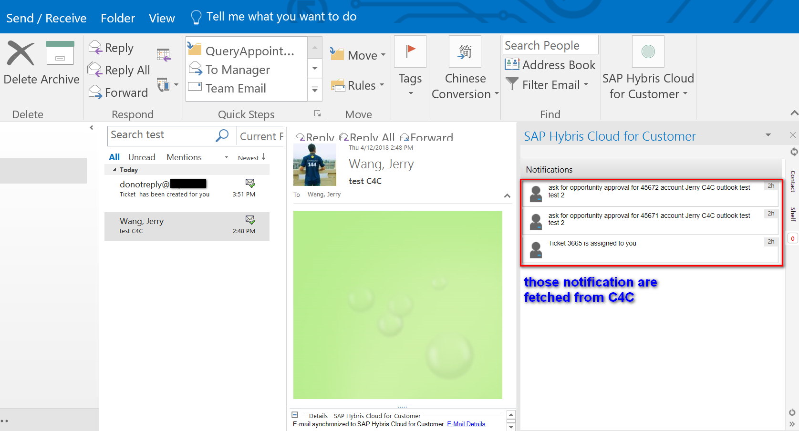The image size is (799, 431).
Task: Switch to the Shelf side tab
Action: (x=793, y=214)
